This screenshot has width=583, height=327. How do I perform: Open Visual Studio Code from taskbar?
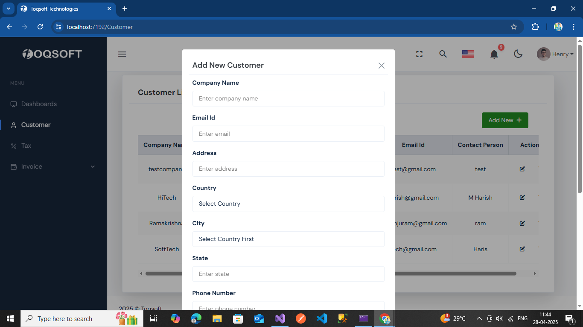tap(322, 318)
